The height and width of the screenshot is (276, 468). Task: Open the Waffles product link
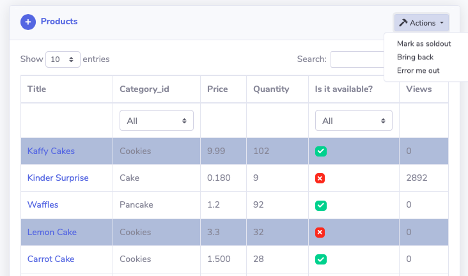tap(43, 205)
